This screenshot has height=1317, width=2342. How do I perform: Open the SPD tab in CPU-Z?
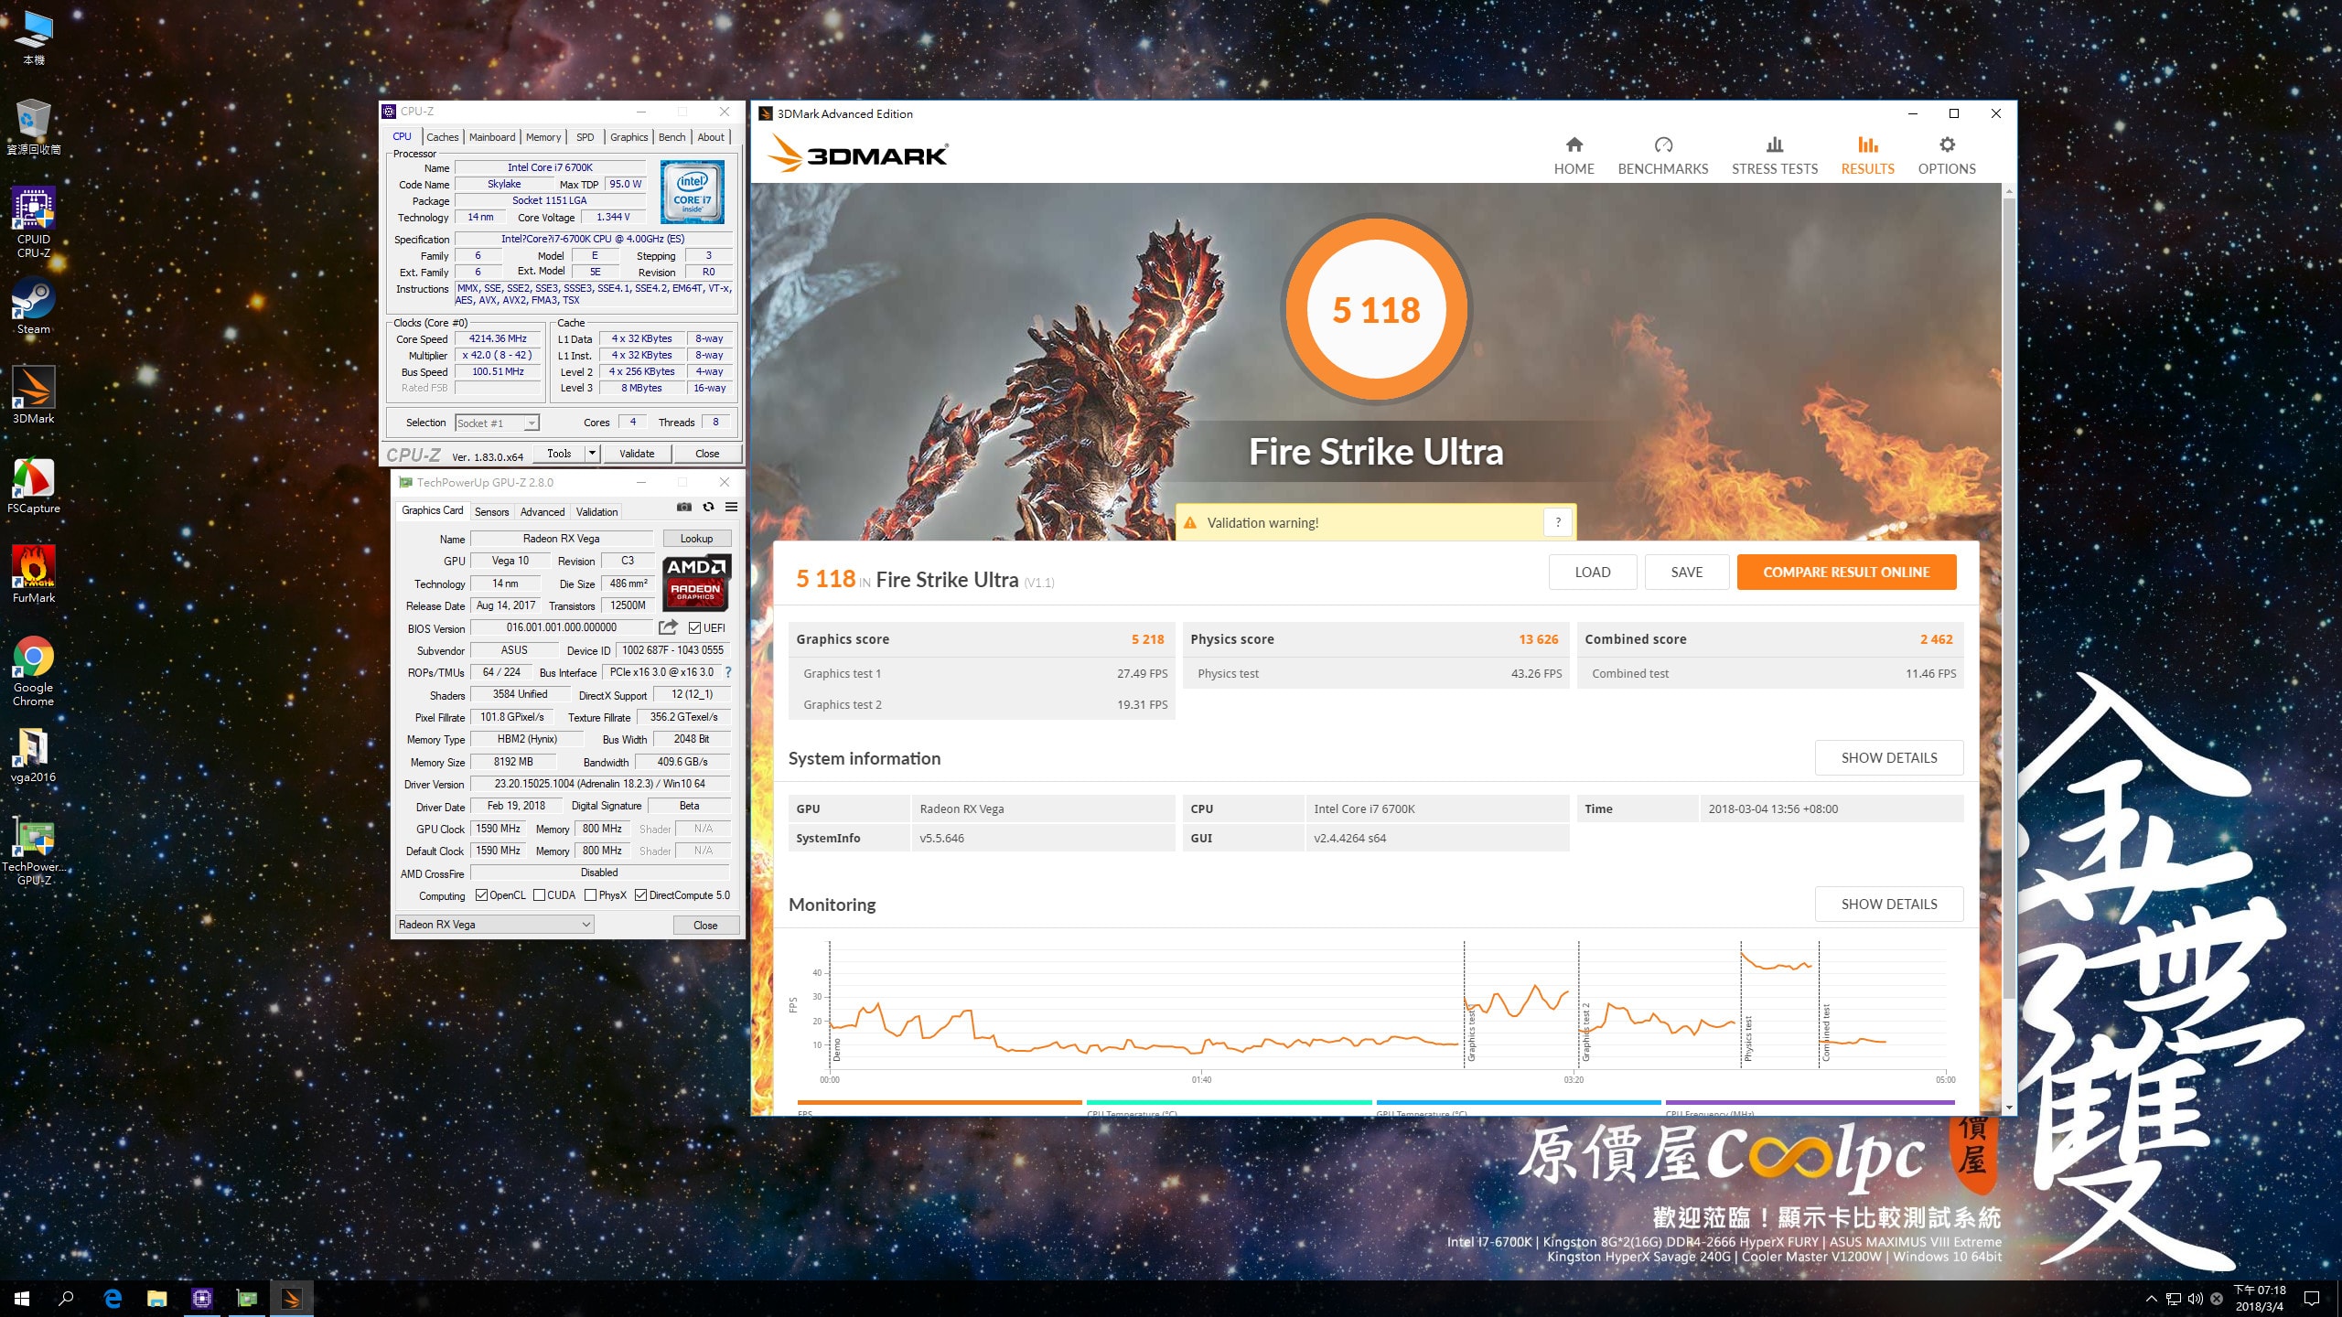(x=585, y=137)
